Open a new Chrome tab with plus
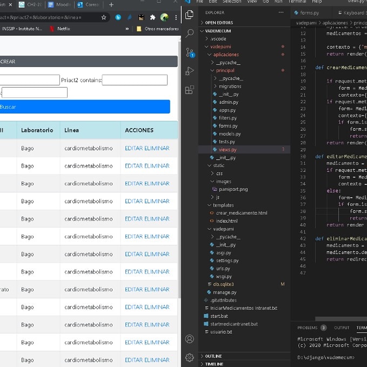The height and width of the screenshot is (367, 367). (111, 5)
